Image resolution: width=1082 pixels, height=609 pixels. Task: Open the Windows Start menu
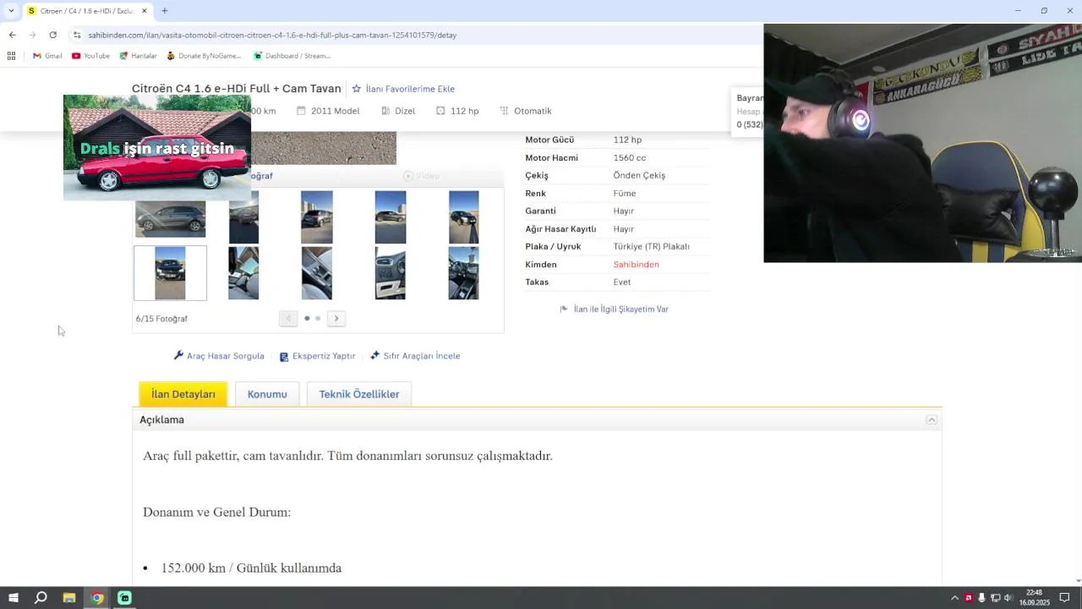tap(13, 598)
